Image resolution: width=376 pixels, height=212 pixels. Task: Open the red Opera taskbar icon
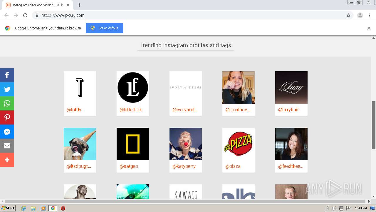[63, 208]
